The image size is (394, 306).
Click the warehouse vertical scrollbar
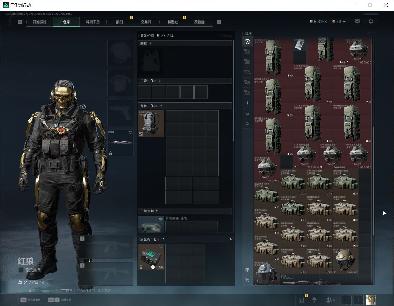point(374,181)
